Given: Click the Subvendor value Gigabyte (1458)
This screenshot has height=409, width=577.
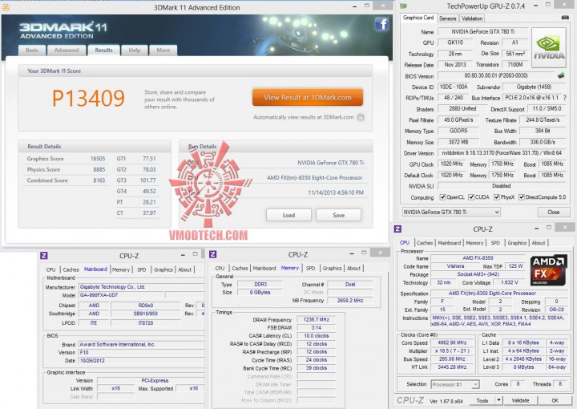Looking at the screenshot, I should [534, 87].
